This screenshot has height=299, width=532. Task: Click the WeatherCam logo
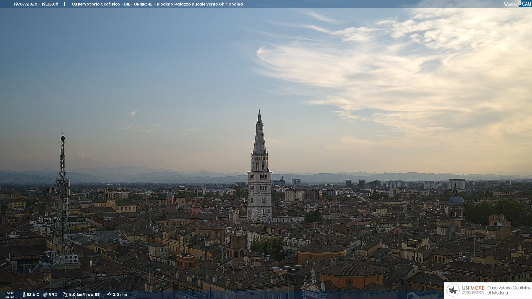pos(518,4)
